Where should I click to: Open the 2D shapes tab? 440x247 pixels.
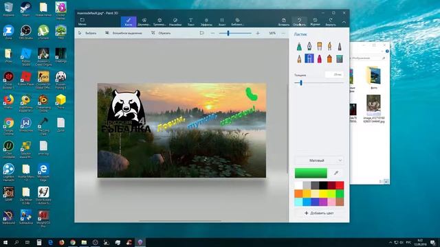(x=144, y=21)
